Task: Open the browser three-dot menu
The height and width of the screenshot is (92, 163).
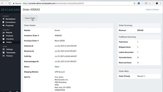Action: click(x=160, y=3)
